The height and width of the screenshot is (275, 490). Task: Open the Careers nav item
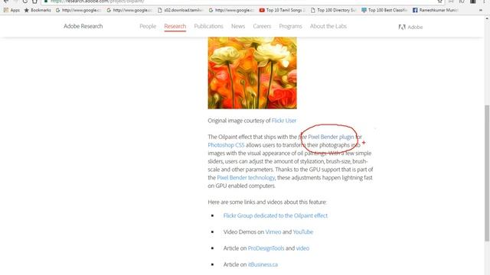[x=262, y=26]
